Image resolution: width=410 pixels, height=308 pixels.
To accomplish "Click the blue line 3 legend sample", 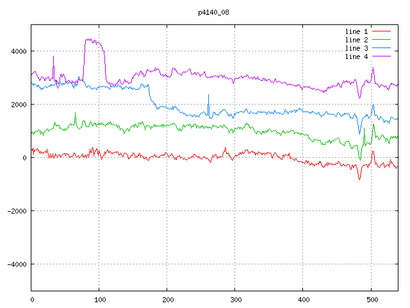I will pyautogui.click(x=381, y=48).
